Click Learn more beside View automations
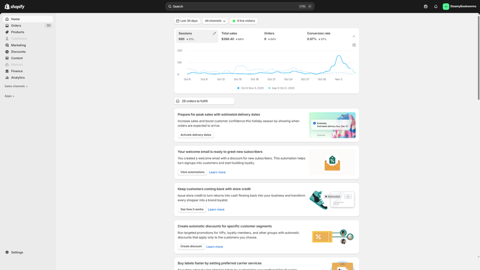 [x=217, y=172]
